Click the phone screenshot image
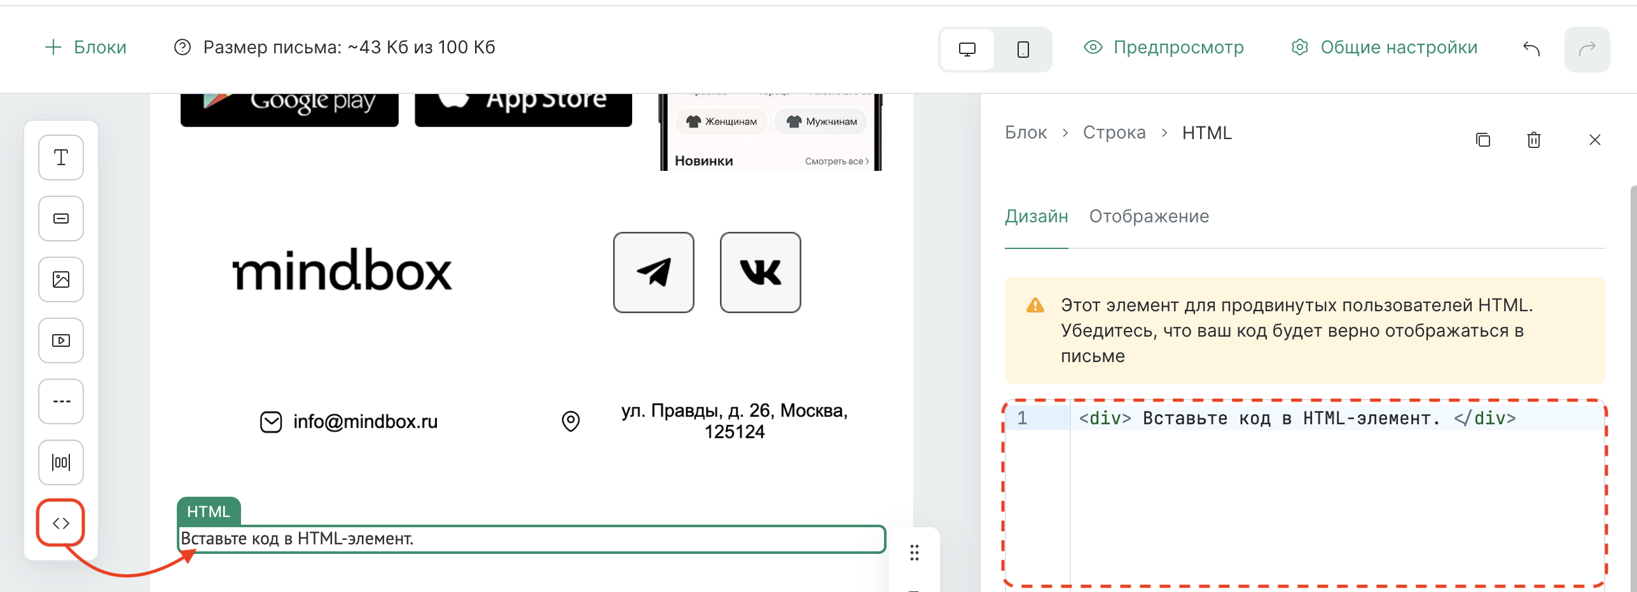Viewport: 1637px width, 592px height. coord(771,132)
